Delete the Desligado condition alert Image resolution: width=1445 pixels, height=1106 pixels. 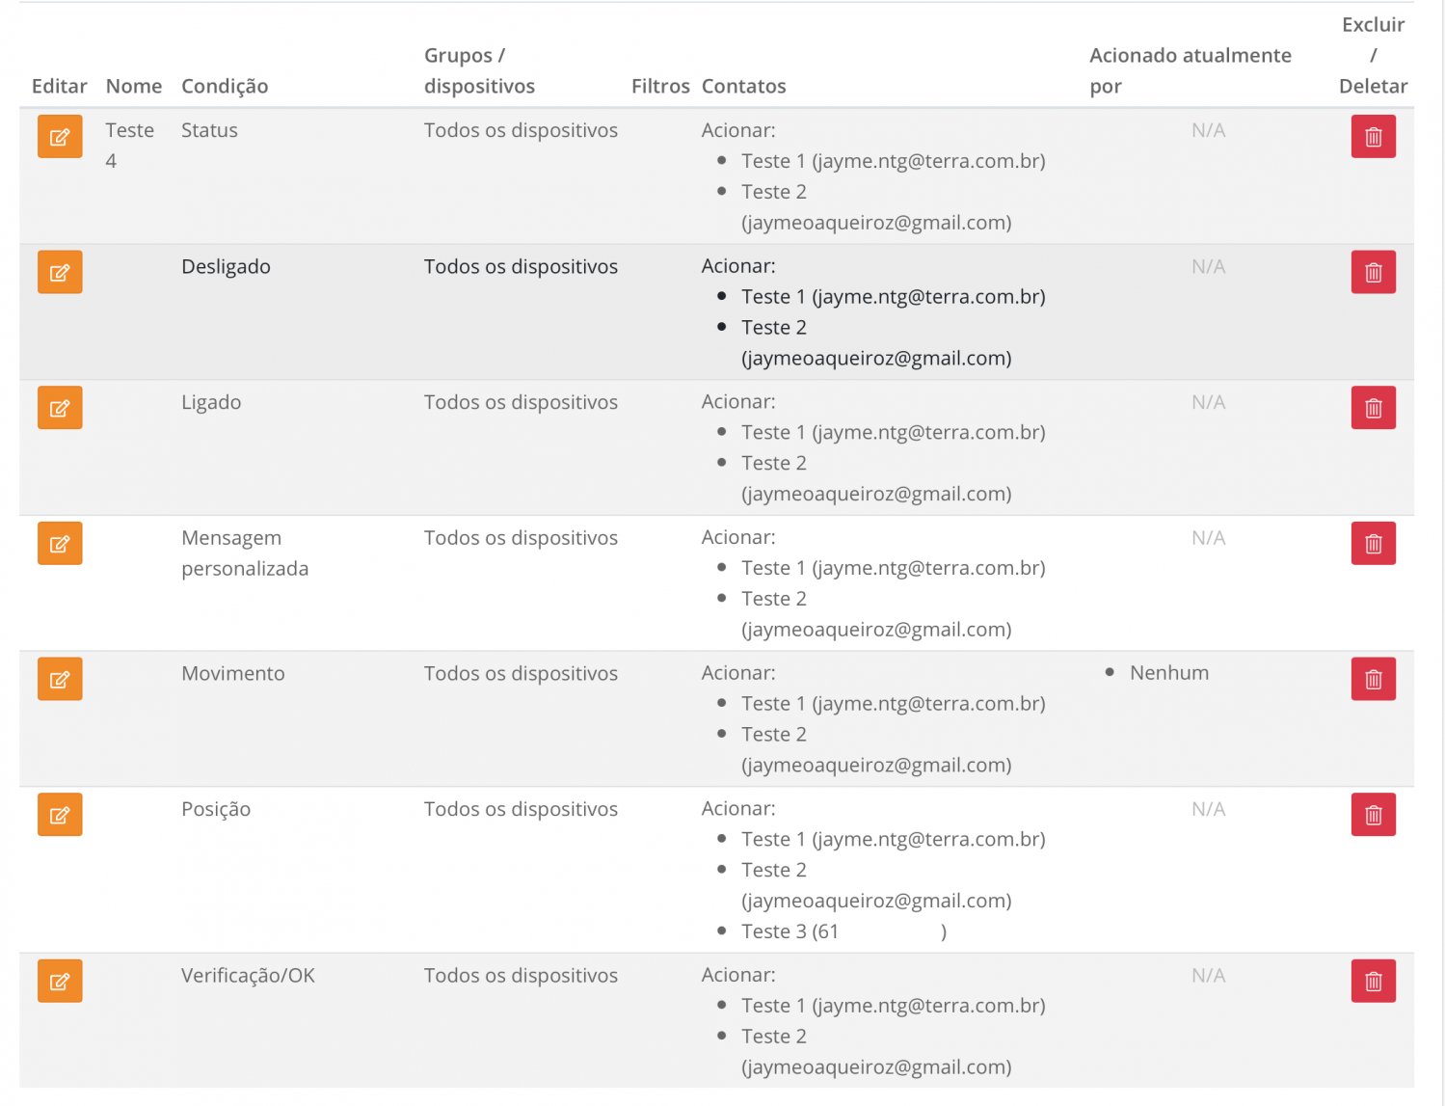coord(1373,273)
